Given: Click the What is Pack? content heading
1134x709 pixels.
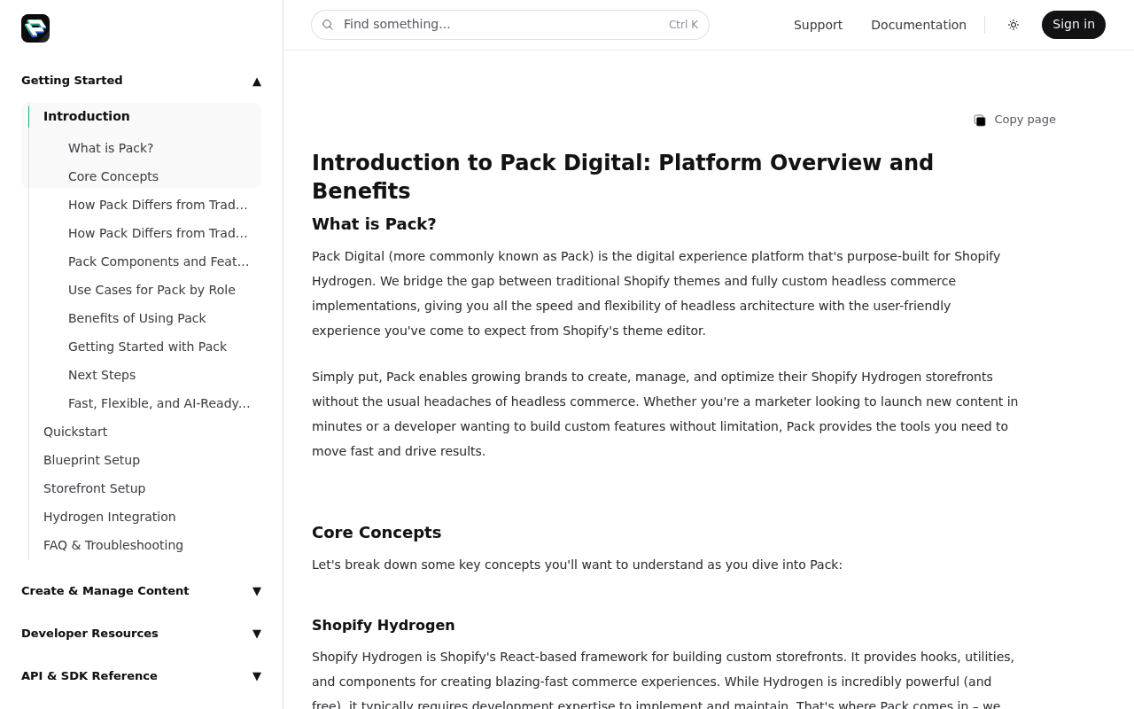Looking at the screenshot, I should point(374,224).
